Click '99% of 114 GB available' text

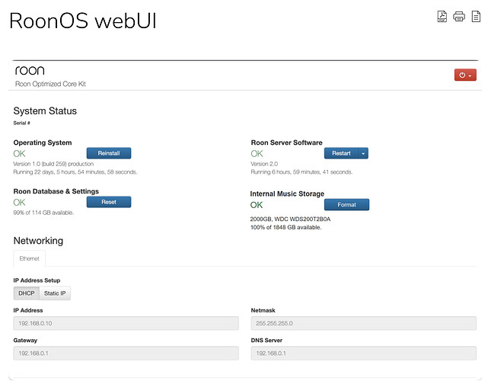[x=43, y=213]
